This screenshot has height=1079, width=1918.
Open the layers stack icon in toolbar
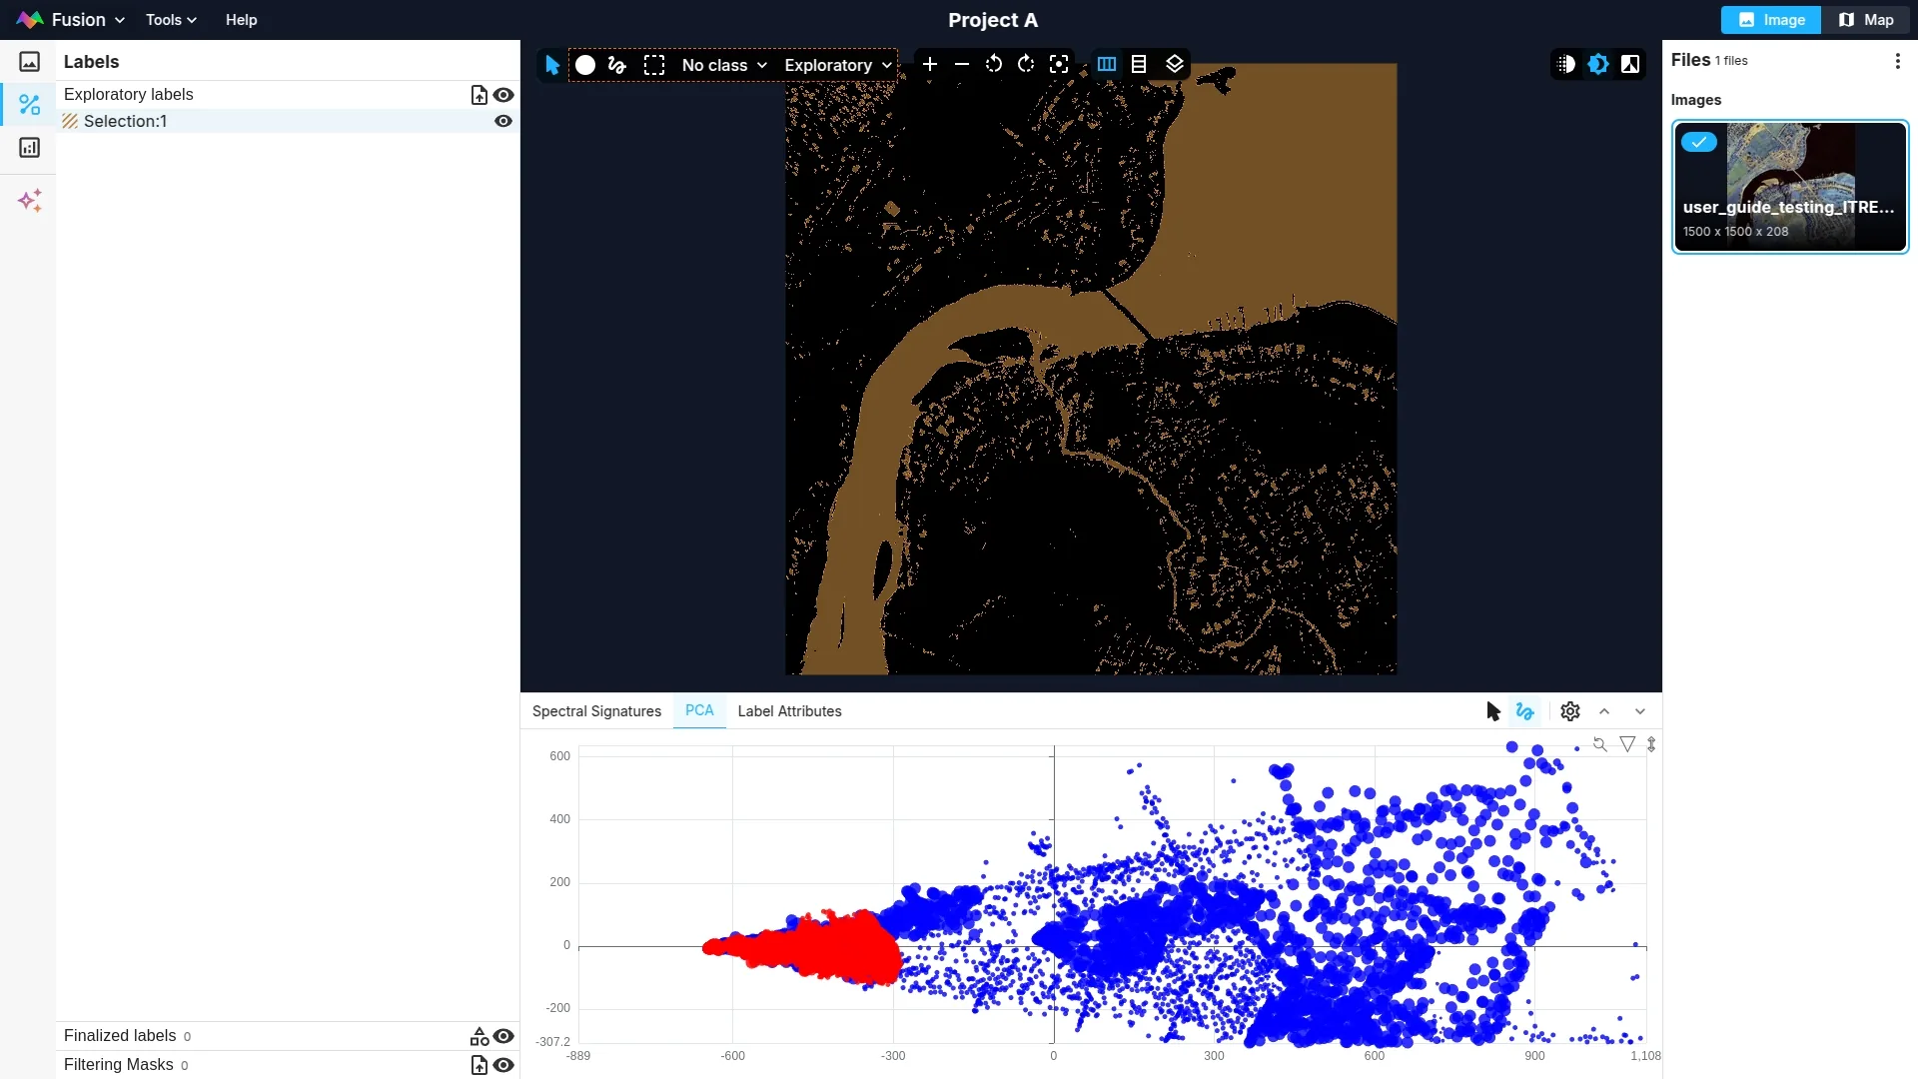tap(1175, 65)
